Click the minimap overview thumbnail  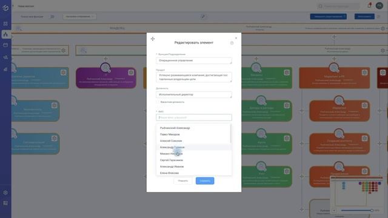tap(356, 192)
